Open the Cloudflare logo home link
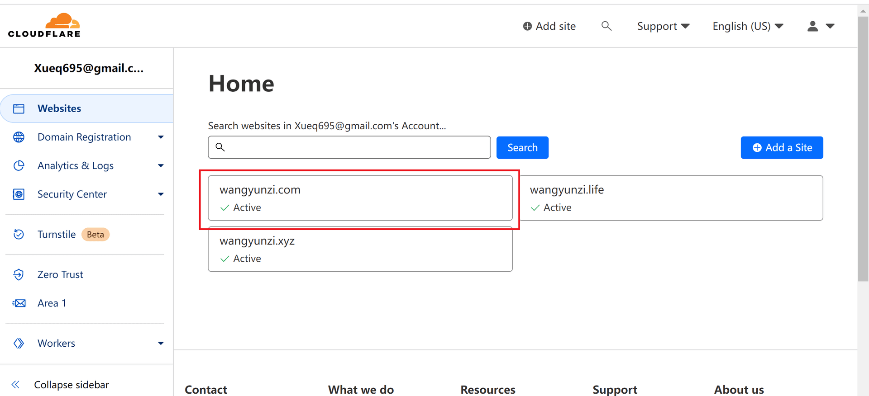The width and height of the screenshot is (869, 396). pyautogui.click(x=44, y=25)
